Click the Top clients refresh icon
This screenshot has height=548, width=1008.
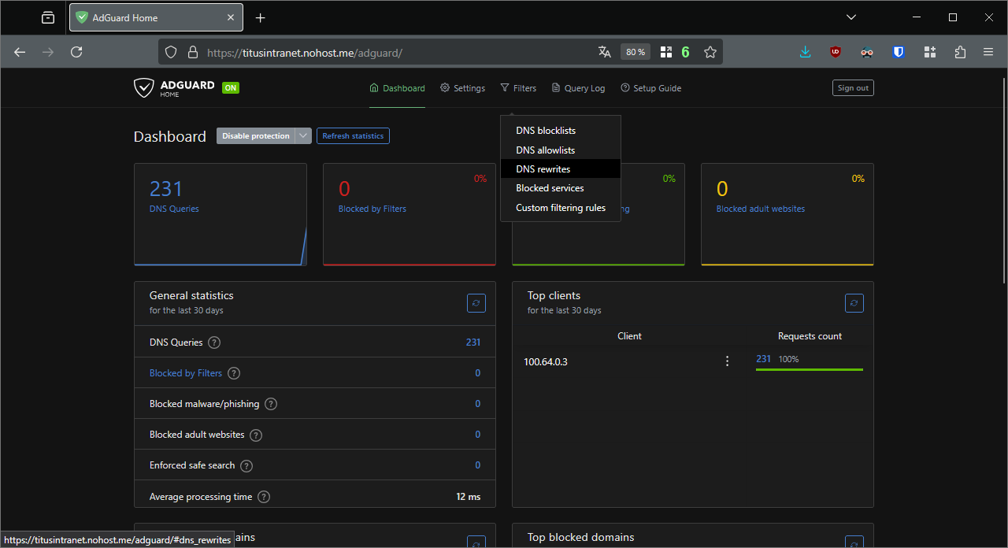(x=854, y=303)
